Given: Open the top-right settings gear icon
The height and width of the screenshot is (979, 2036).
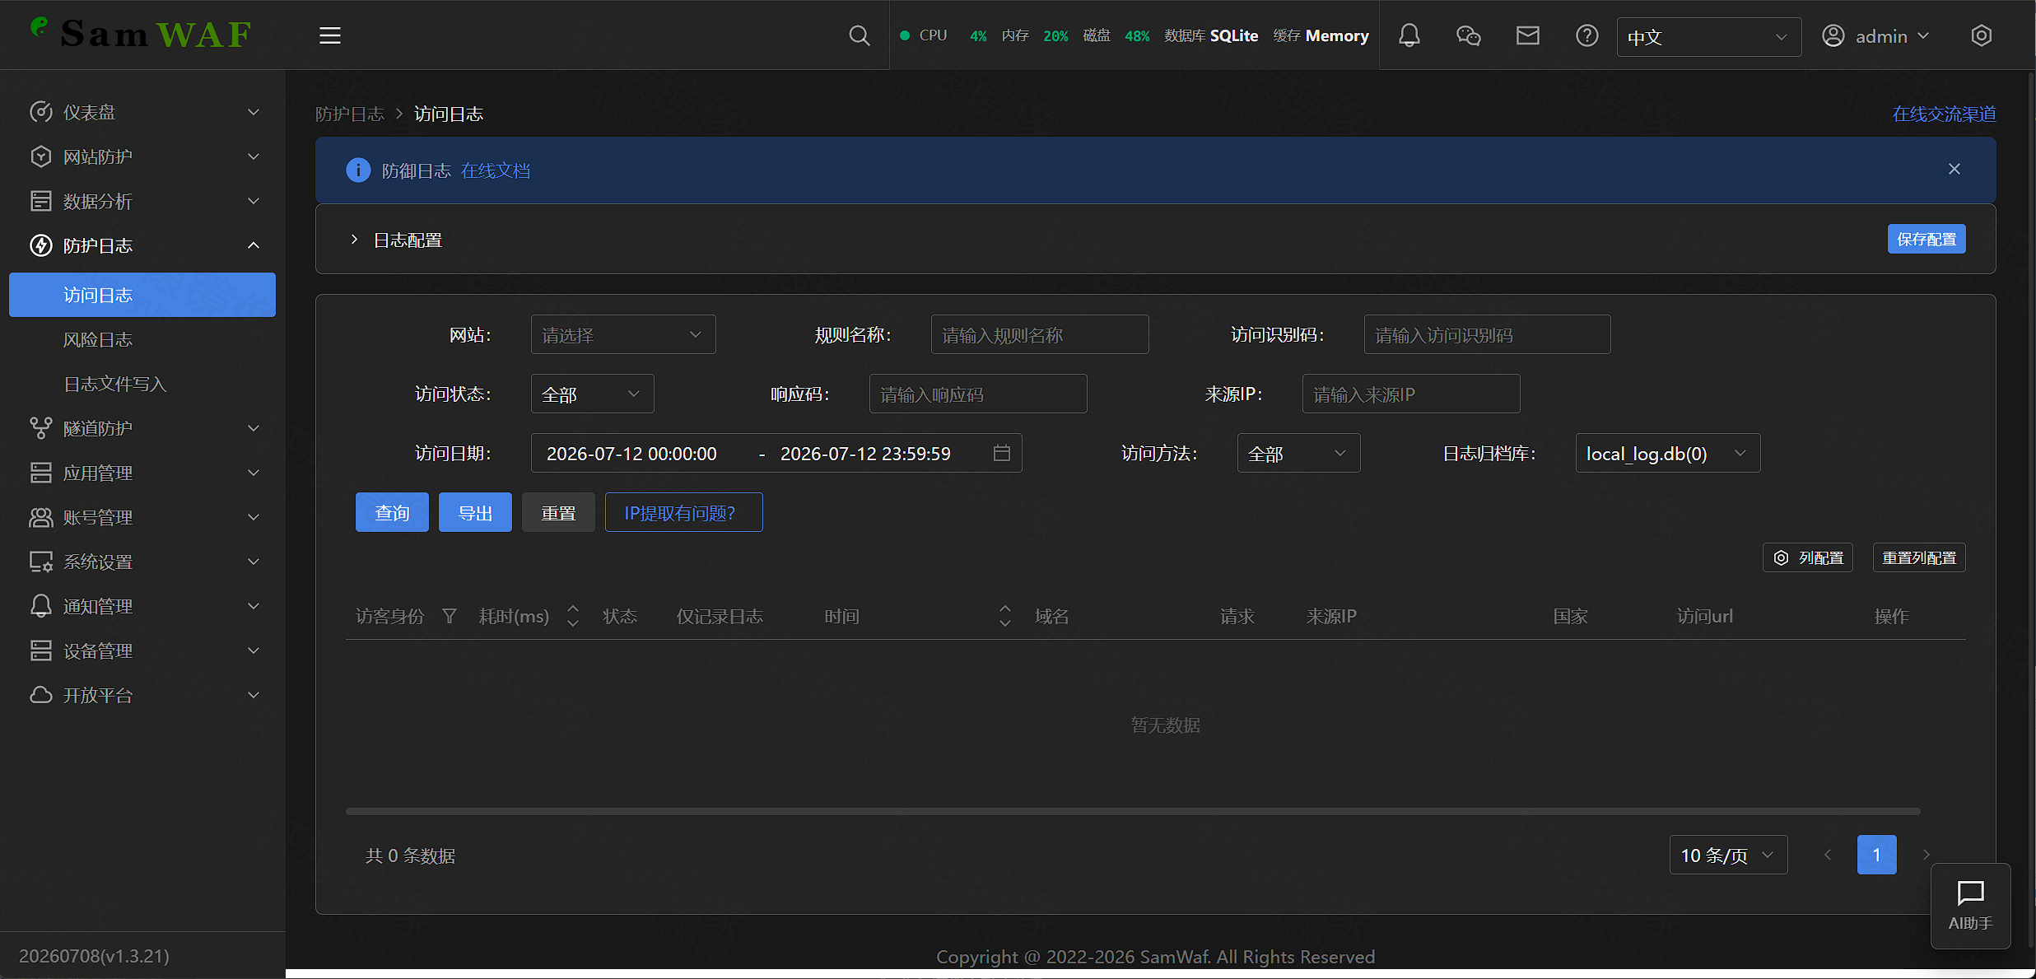Looking at the screenshot, I should pyautogui.click(x=1982, y=35).
